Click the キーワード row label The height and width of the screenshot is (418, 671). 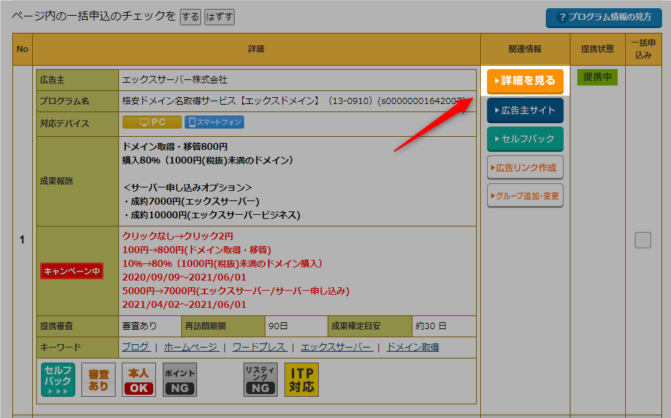(x=77, y=347)
